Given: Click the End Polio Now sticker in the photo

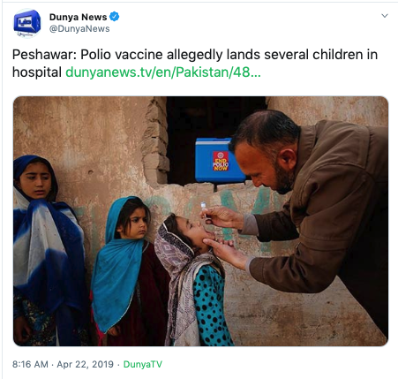Looking at the screenshot, I should [221, 161].
